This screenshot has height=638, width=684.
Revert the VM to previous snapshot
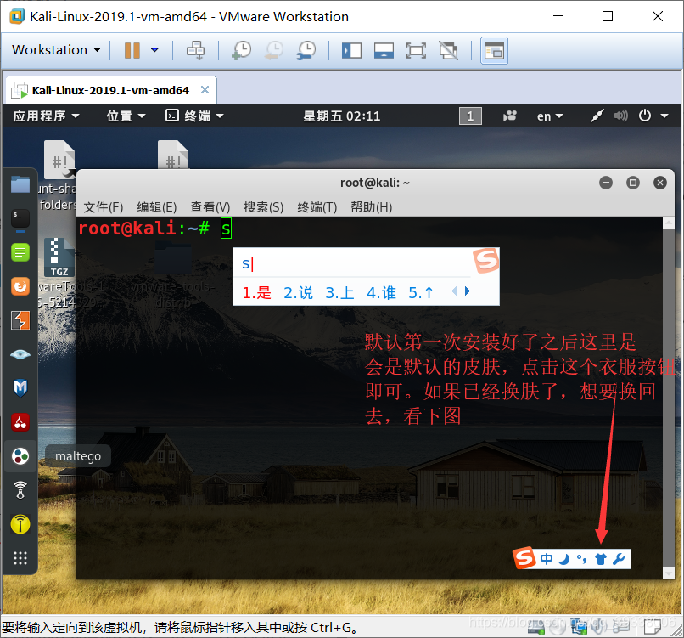(274, 50)
